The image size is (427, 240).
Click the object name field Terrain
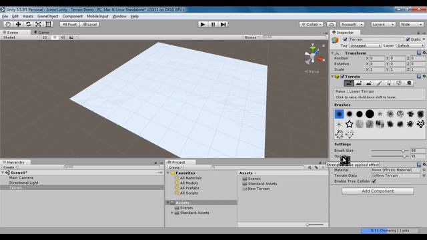pos(376,39)
